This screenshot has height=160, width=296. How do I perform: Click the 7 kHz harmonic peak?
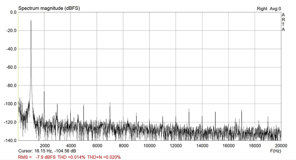[110, 103]
